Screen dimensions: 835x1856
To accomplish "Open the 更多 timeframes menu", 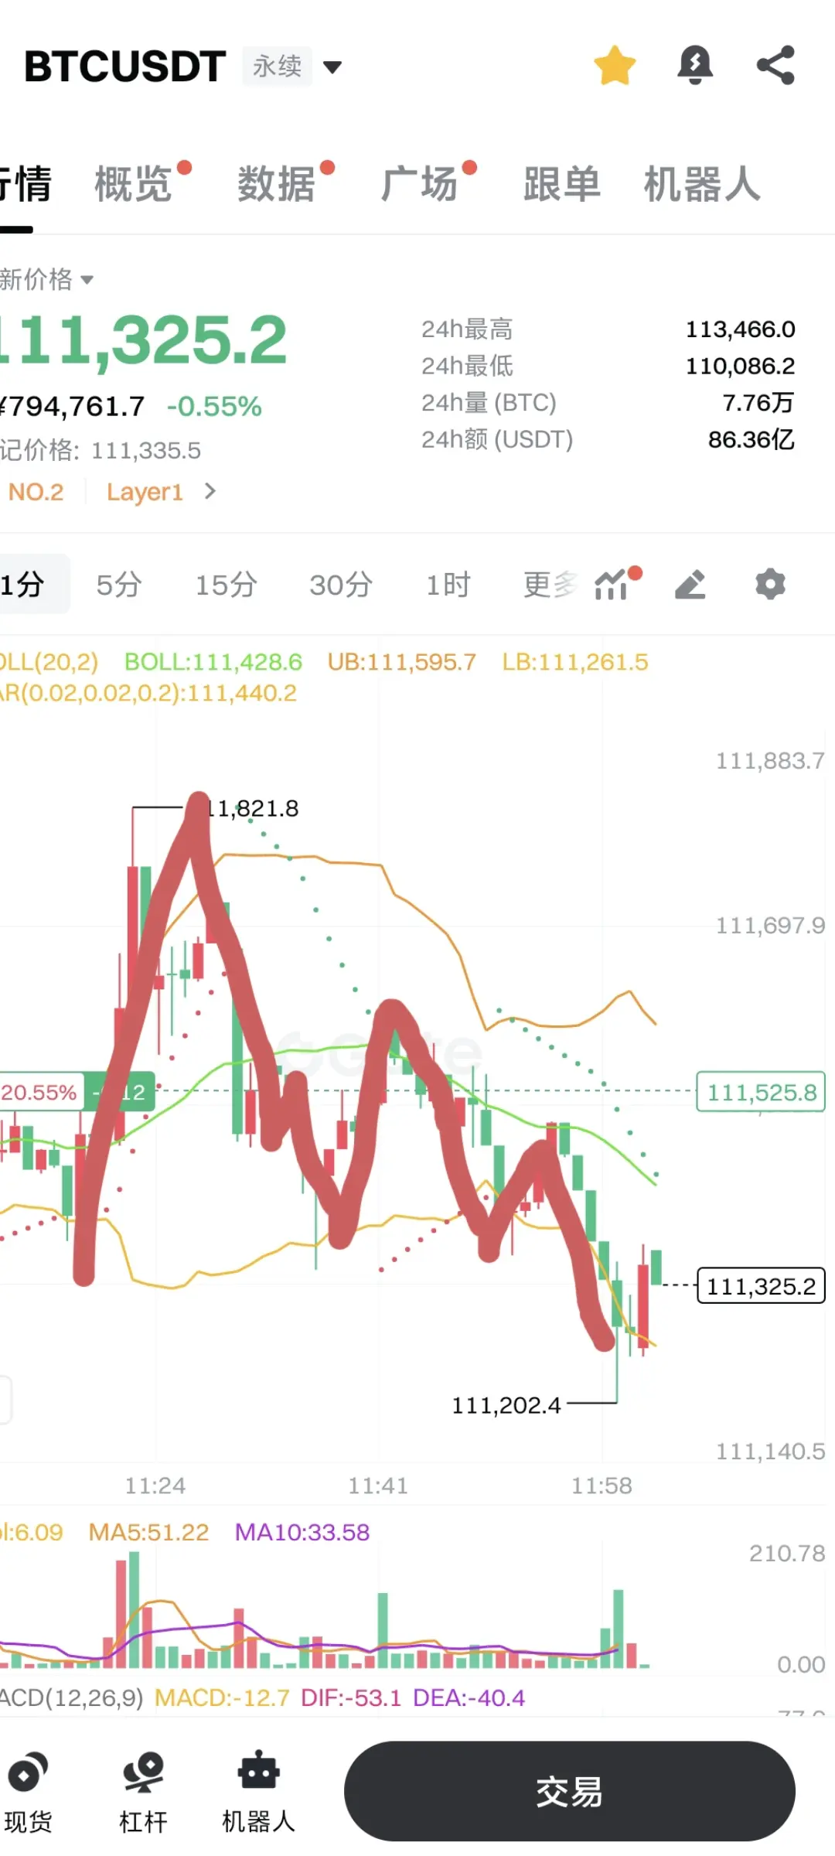I will pos(550,585).
